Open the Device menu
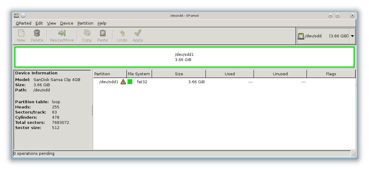Image resolution: width=369 pixels, height=170 pixels. click(x=67, y=23)
